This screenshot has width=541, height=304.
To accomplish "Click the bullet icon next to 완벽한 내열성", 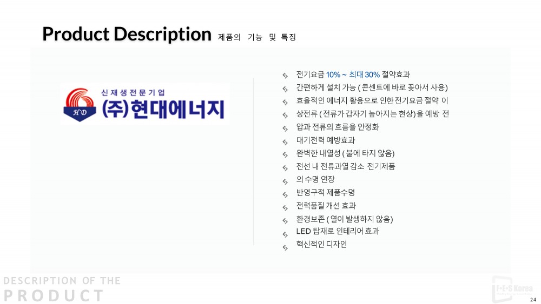I will tap(285, 154).
